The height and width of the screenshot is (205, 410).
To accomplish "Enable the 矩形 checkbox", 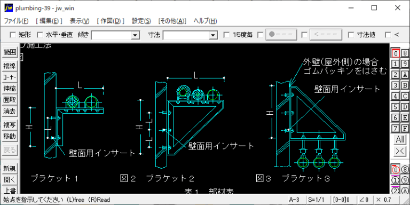I will (13, 35).
